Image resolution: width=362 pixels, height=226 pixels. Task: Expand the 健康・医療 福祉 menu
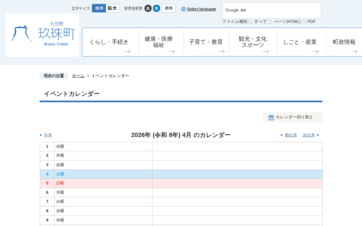pos(159,42)
